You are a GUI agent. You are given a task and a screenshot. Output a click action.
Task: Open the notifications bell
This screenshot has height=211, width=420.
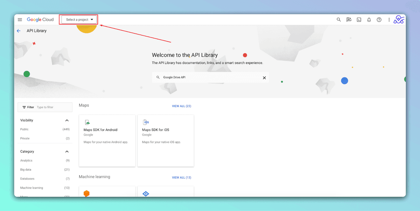point(369,20)
